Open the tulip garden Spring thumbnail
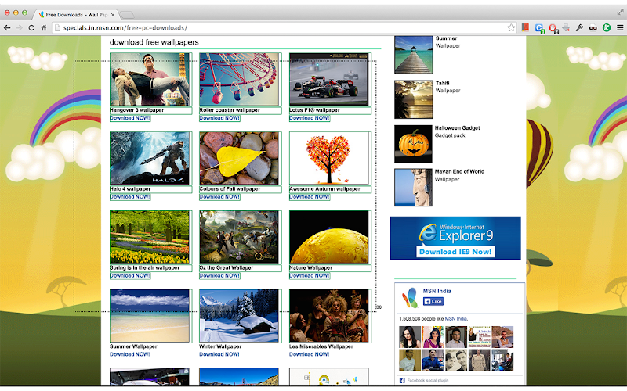The image size is (627, 391). (150, 237)
